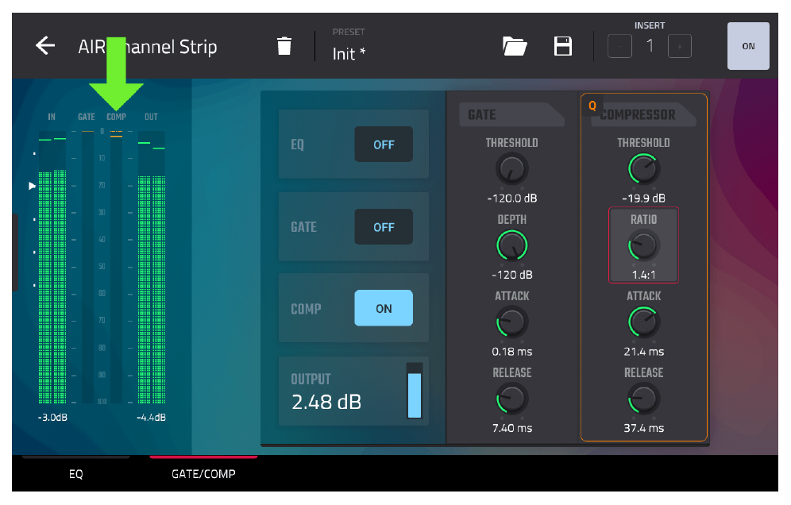This screenshot has height=505, width=791.
Task: Click the insert number 1
Action: pos(650,46)
